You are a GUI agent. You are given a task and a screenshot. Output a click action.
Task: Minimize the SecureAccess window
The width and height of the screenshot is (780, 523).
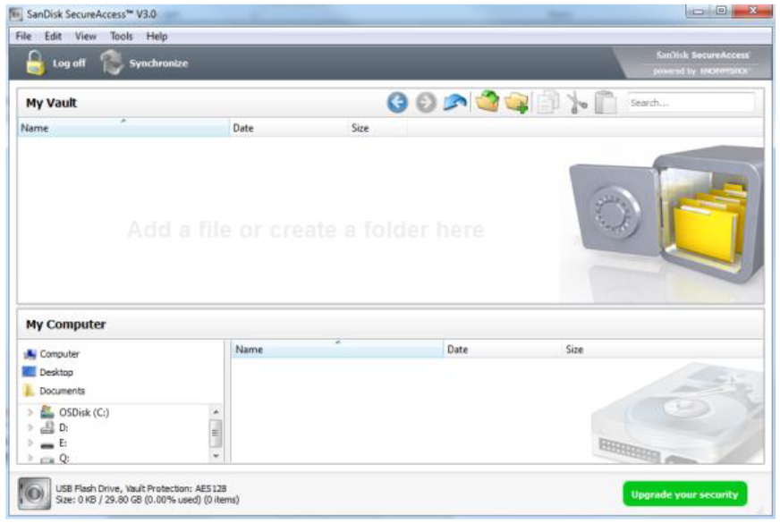coord(699,11)
